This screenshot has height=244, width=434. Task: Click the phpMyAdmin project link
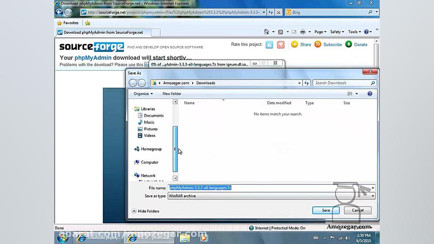coord(93,58)
